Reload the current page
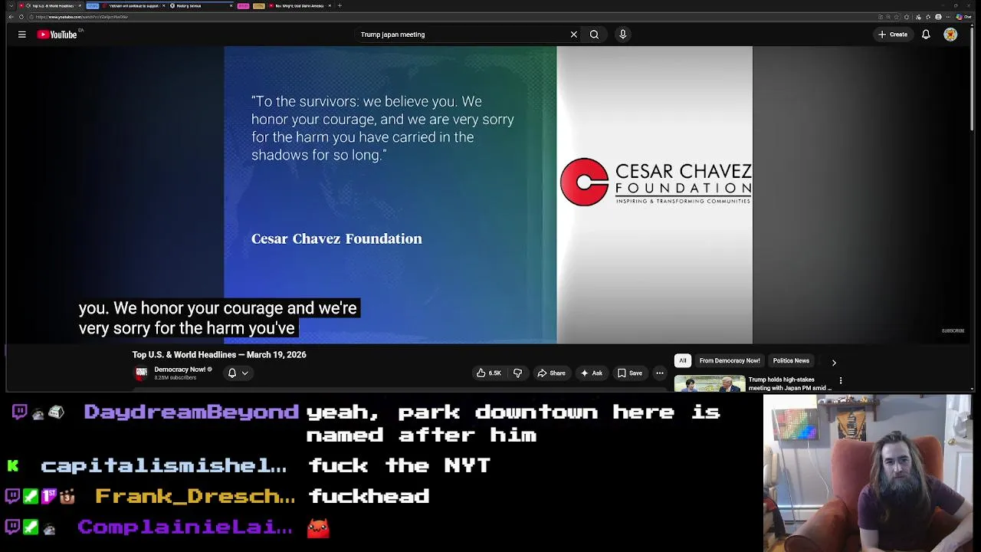 (21, 17)
